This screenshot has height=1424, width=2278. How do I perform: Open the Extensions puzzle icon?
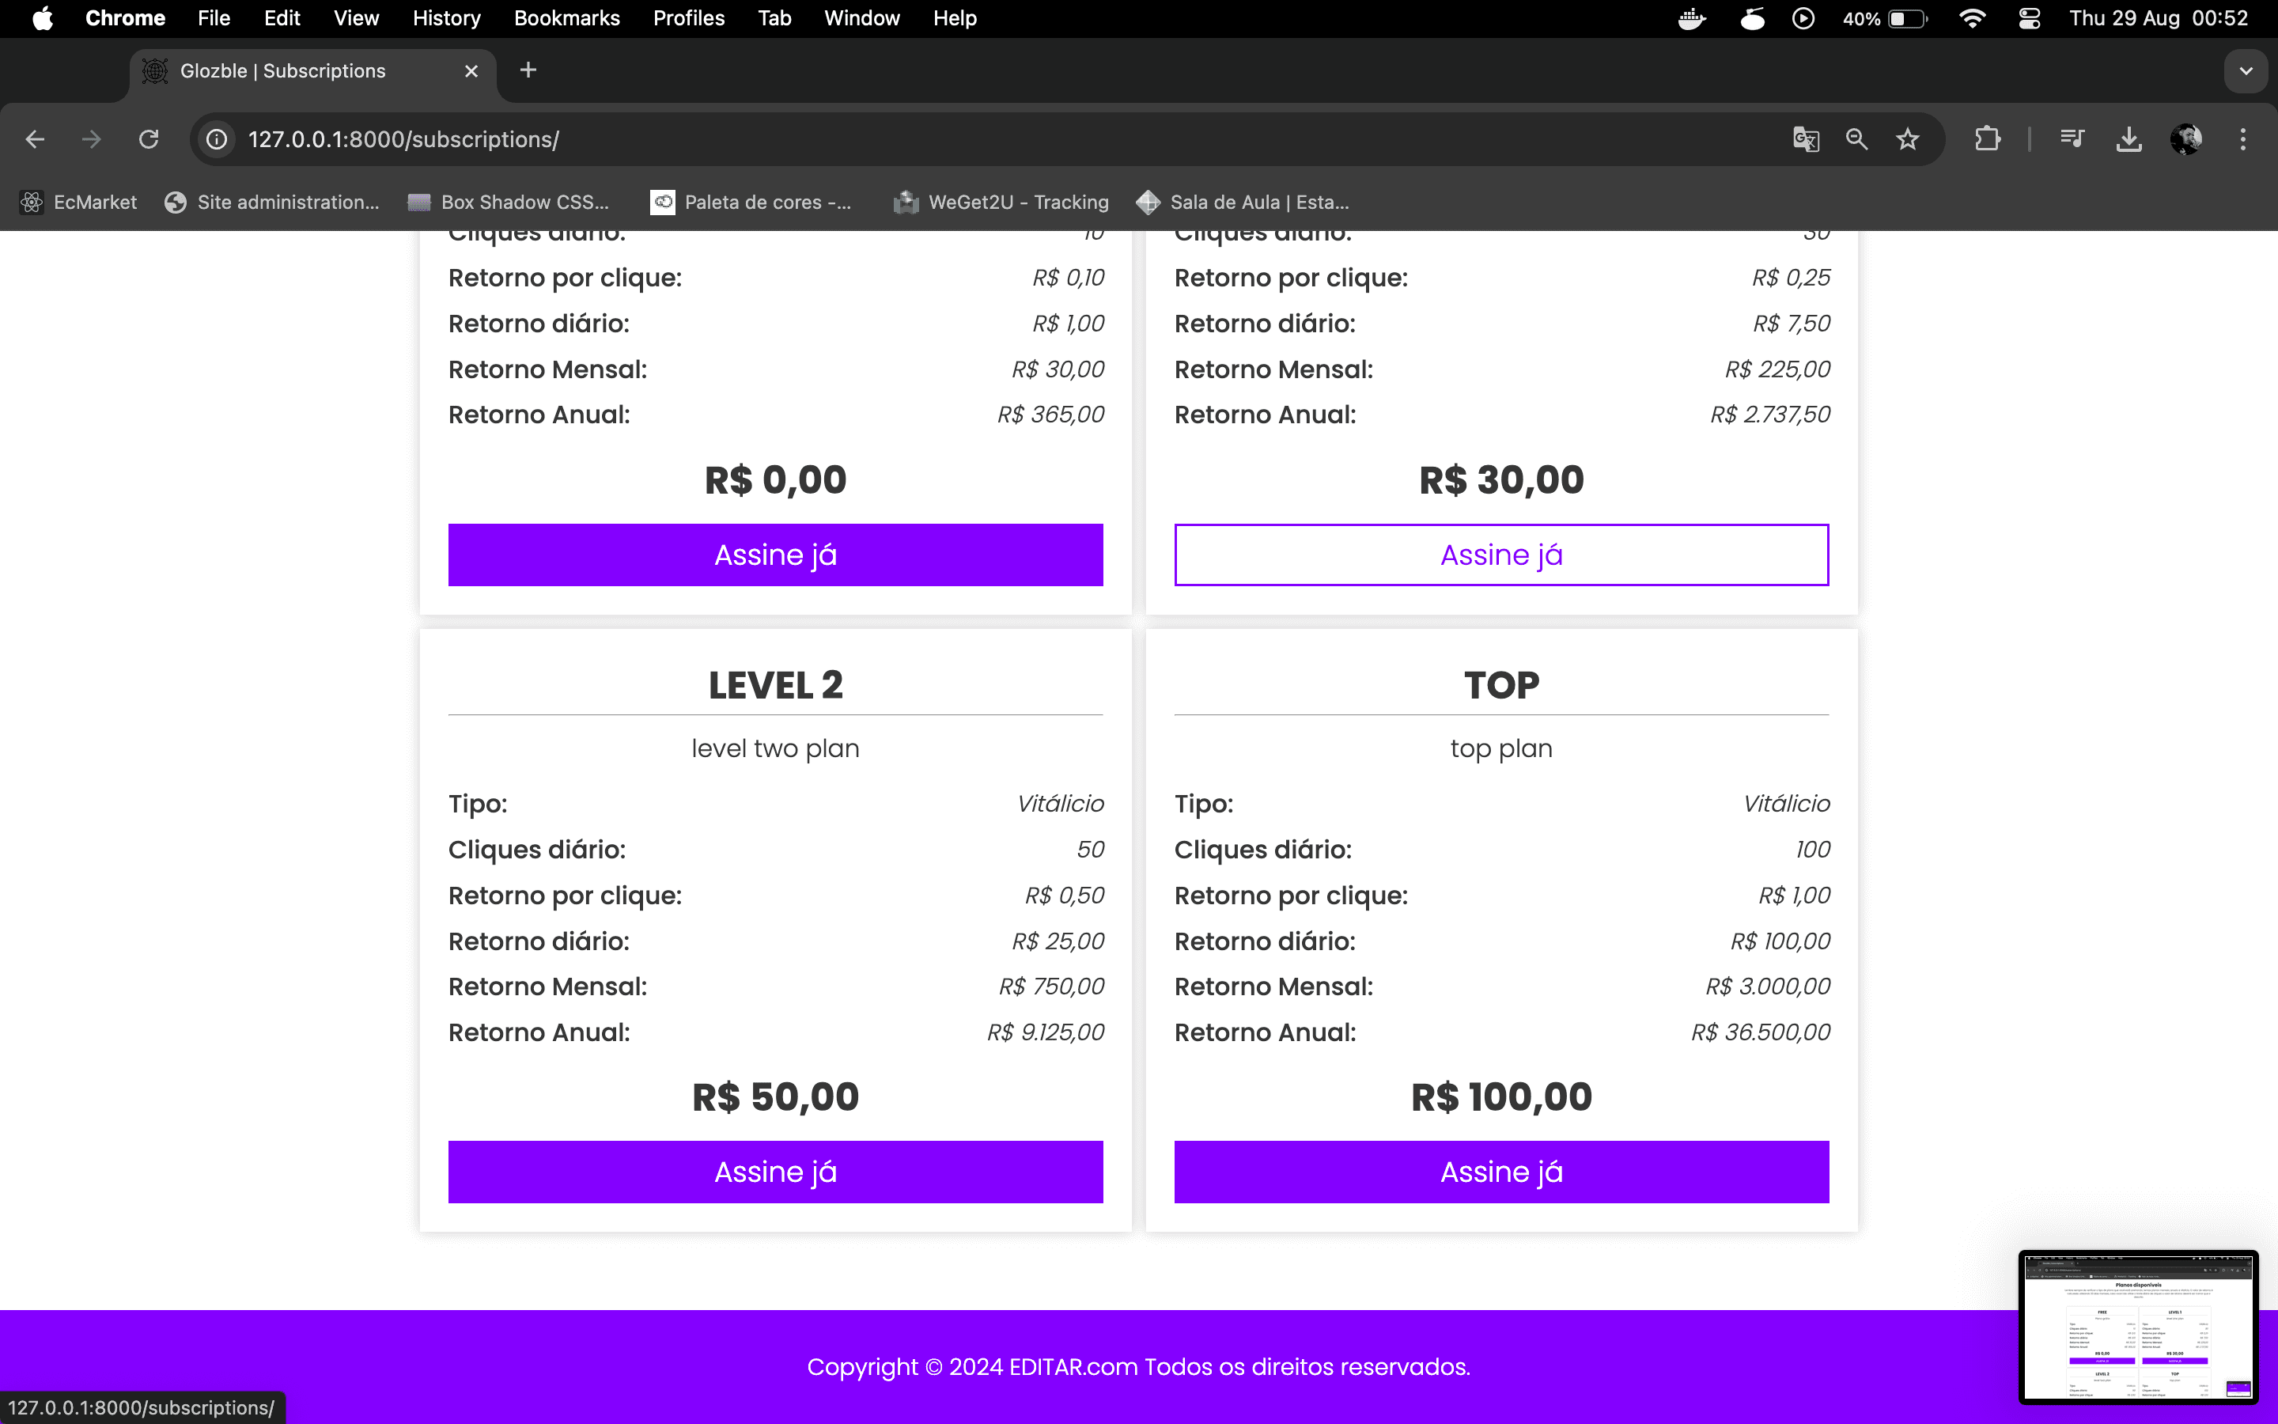tap(1987, 139)
